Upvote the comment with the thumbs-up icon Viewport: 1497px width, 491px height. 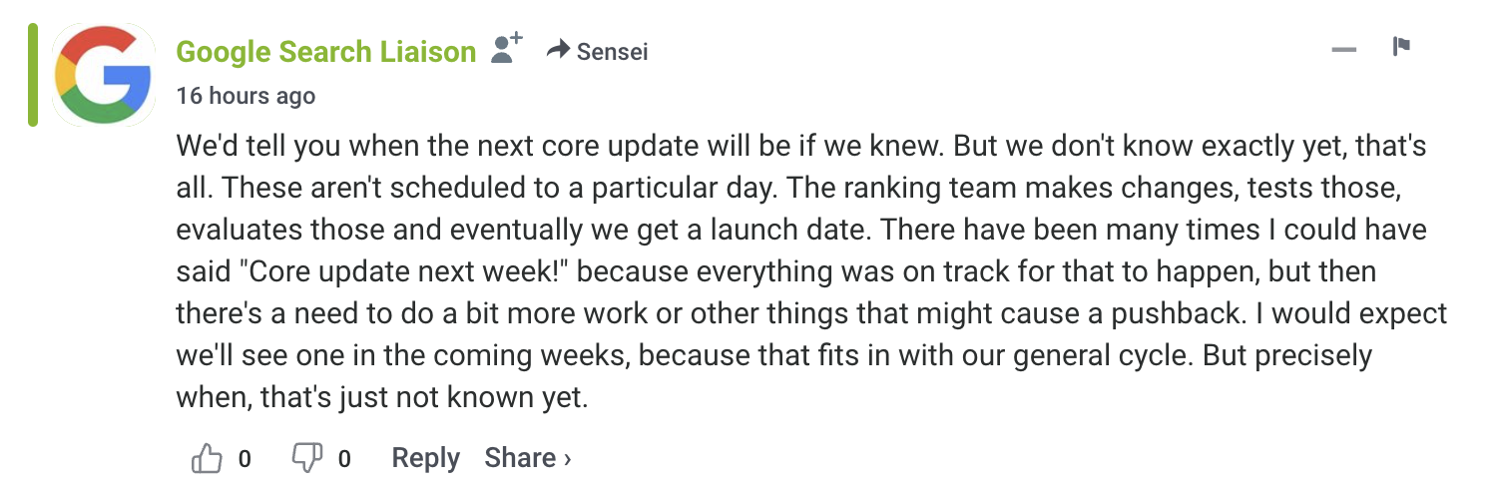tap(207, 458)
